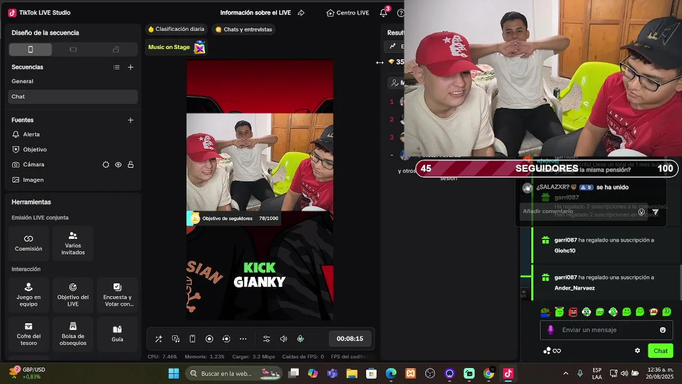Click the record button icon
Image resolution: width=682 pixels, height=384 pixels.
(x=209, y=339)
